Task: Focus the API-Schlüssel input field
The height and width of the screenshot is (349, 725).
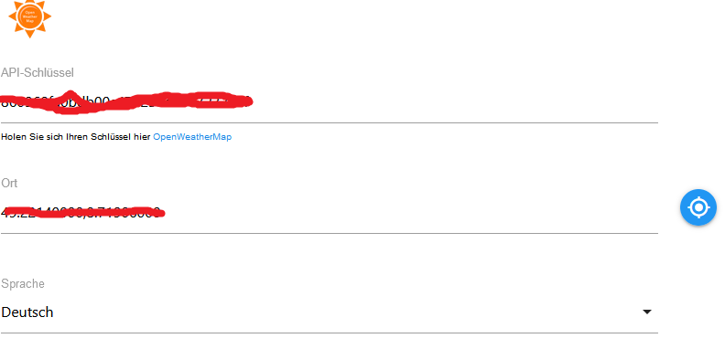Action: [x=330, y=102]
